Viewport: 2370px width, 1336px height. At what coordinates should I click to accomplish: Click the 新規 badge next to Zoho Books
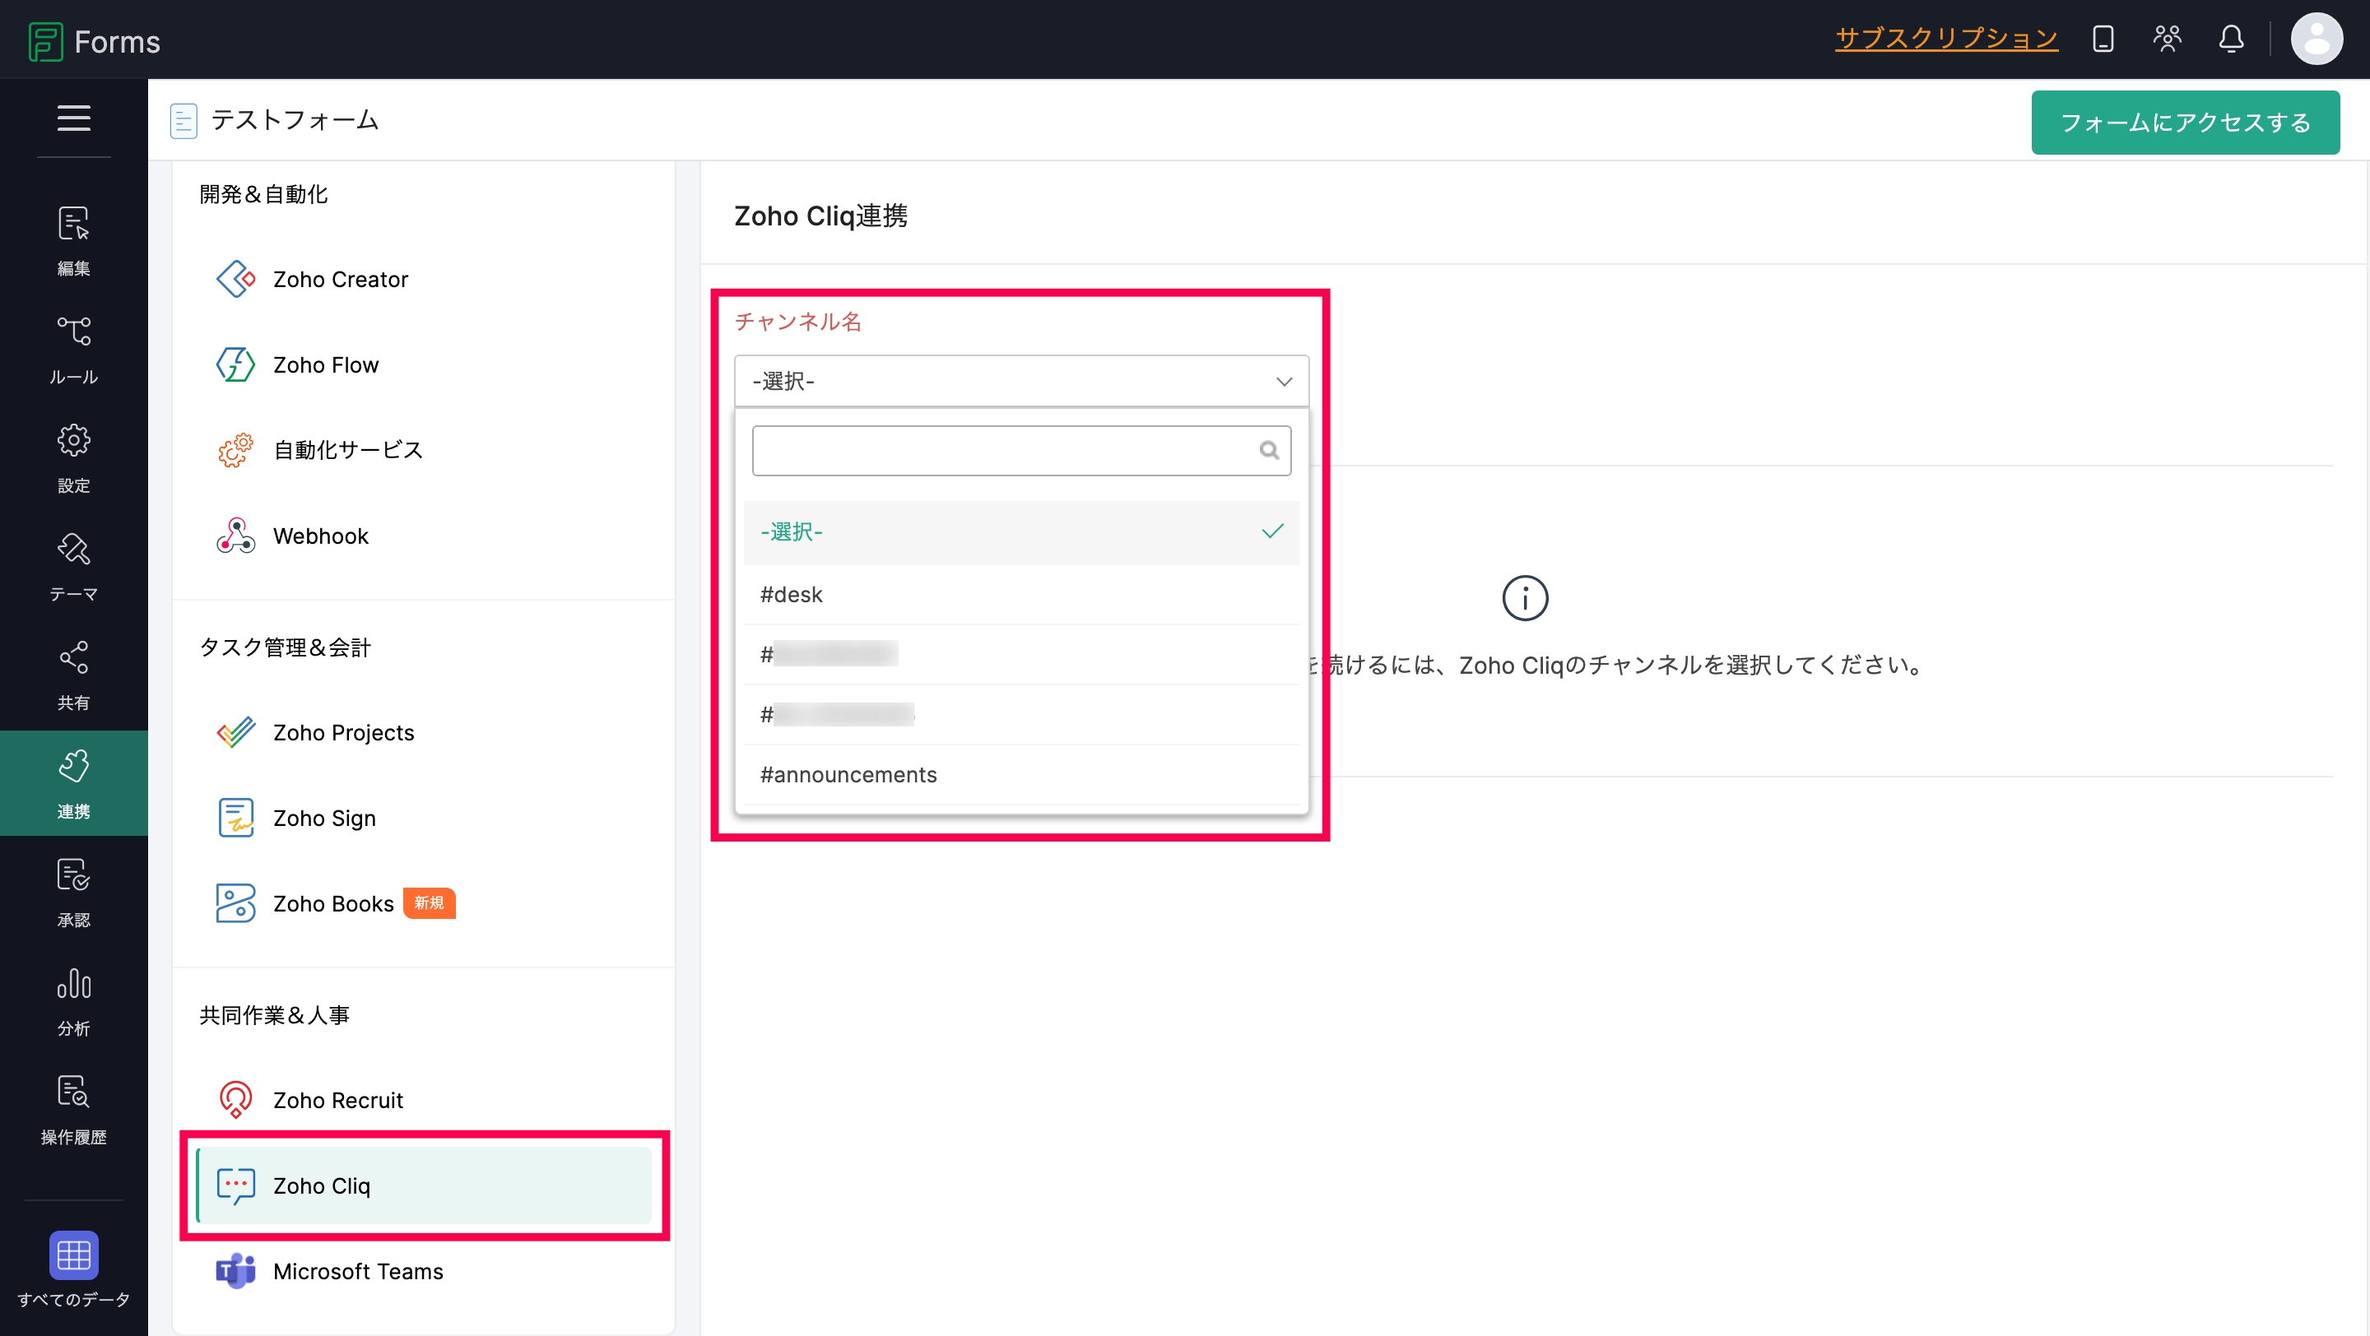(x=429, y=903)
